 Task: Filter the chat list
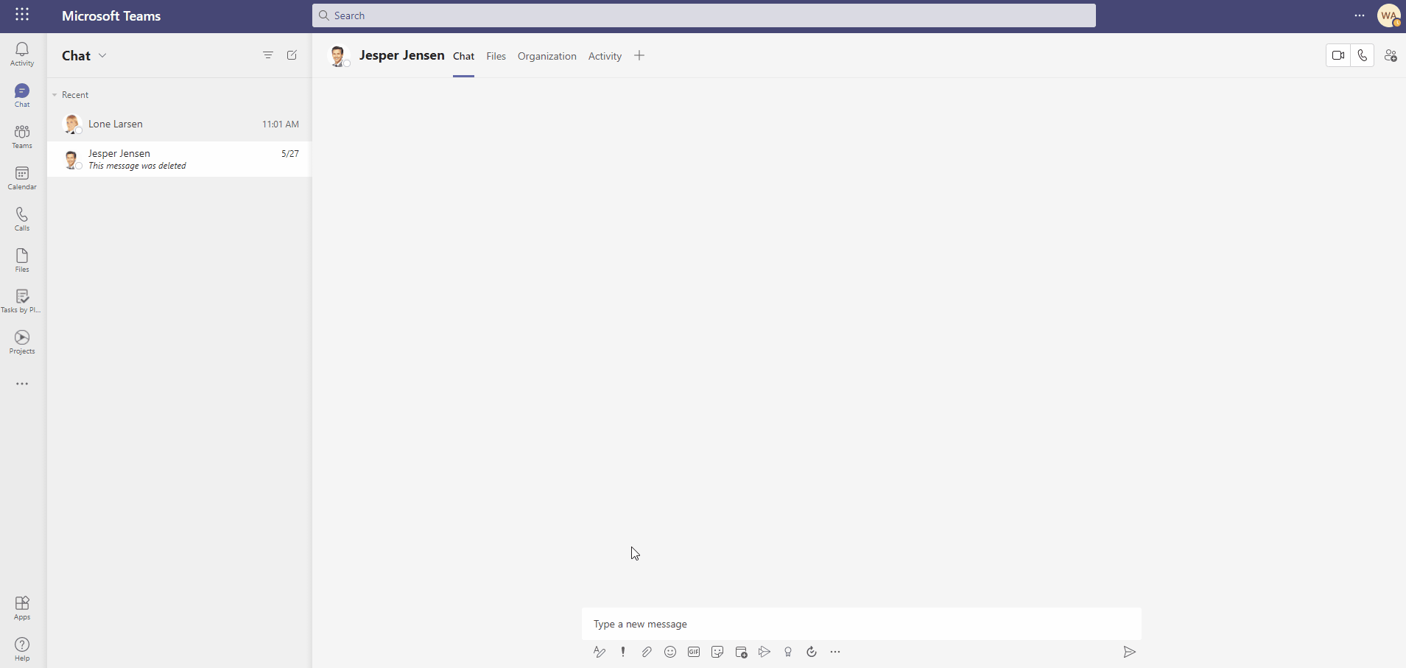pyautogui.click(x=268, y=55)
